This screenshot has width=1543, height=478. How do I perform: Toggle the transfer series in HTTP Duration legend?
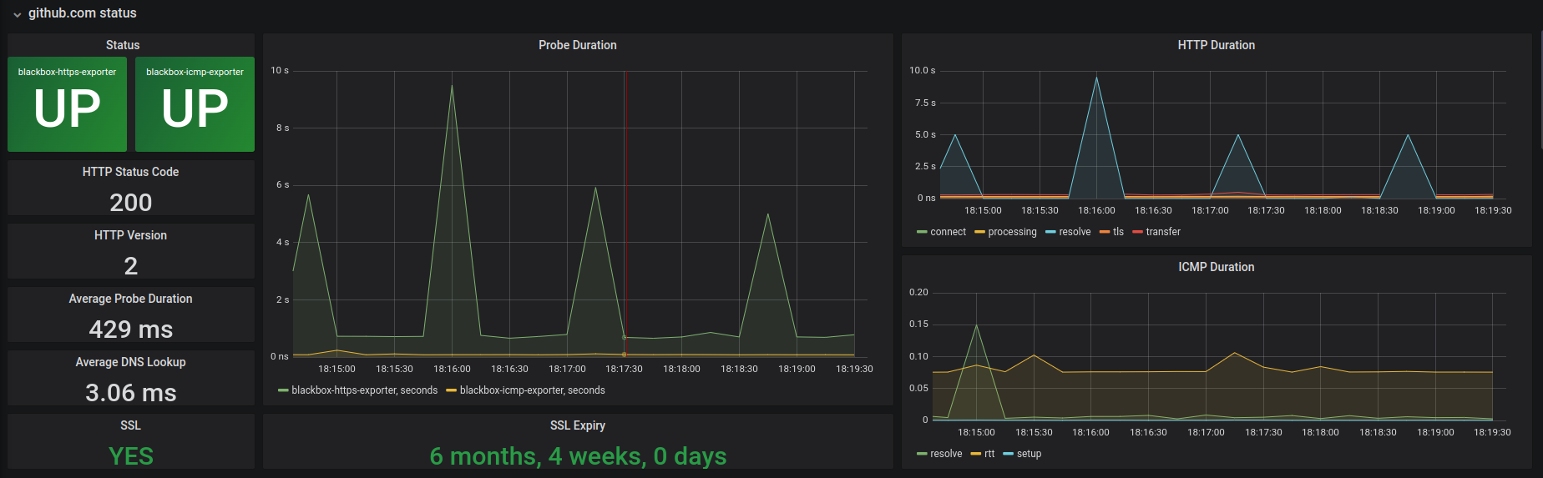tap(1163, 232)
